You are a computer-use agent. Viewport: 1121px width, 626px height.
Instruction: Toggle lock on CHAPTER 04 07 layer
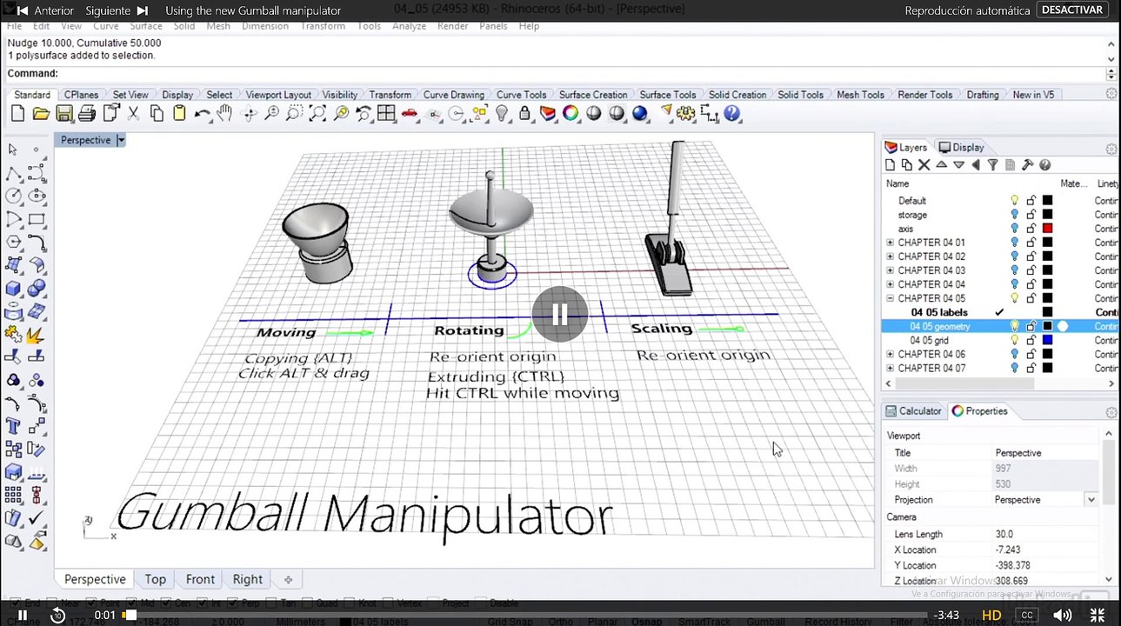click(1031, 368)
